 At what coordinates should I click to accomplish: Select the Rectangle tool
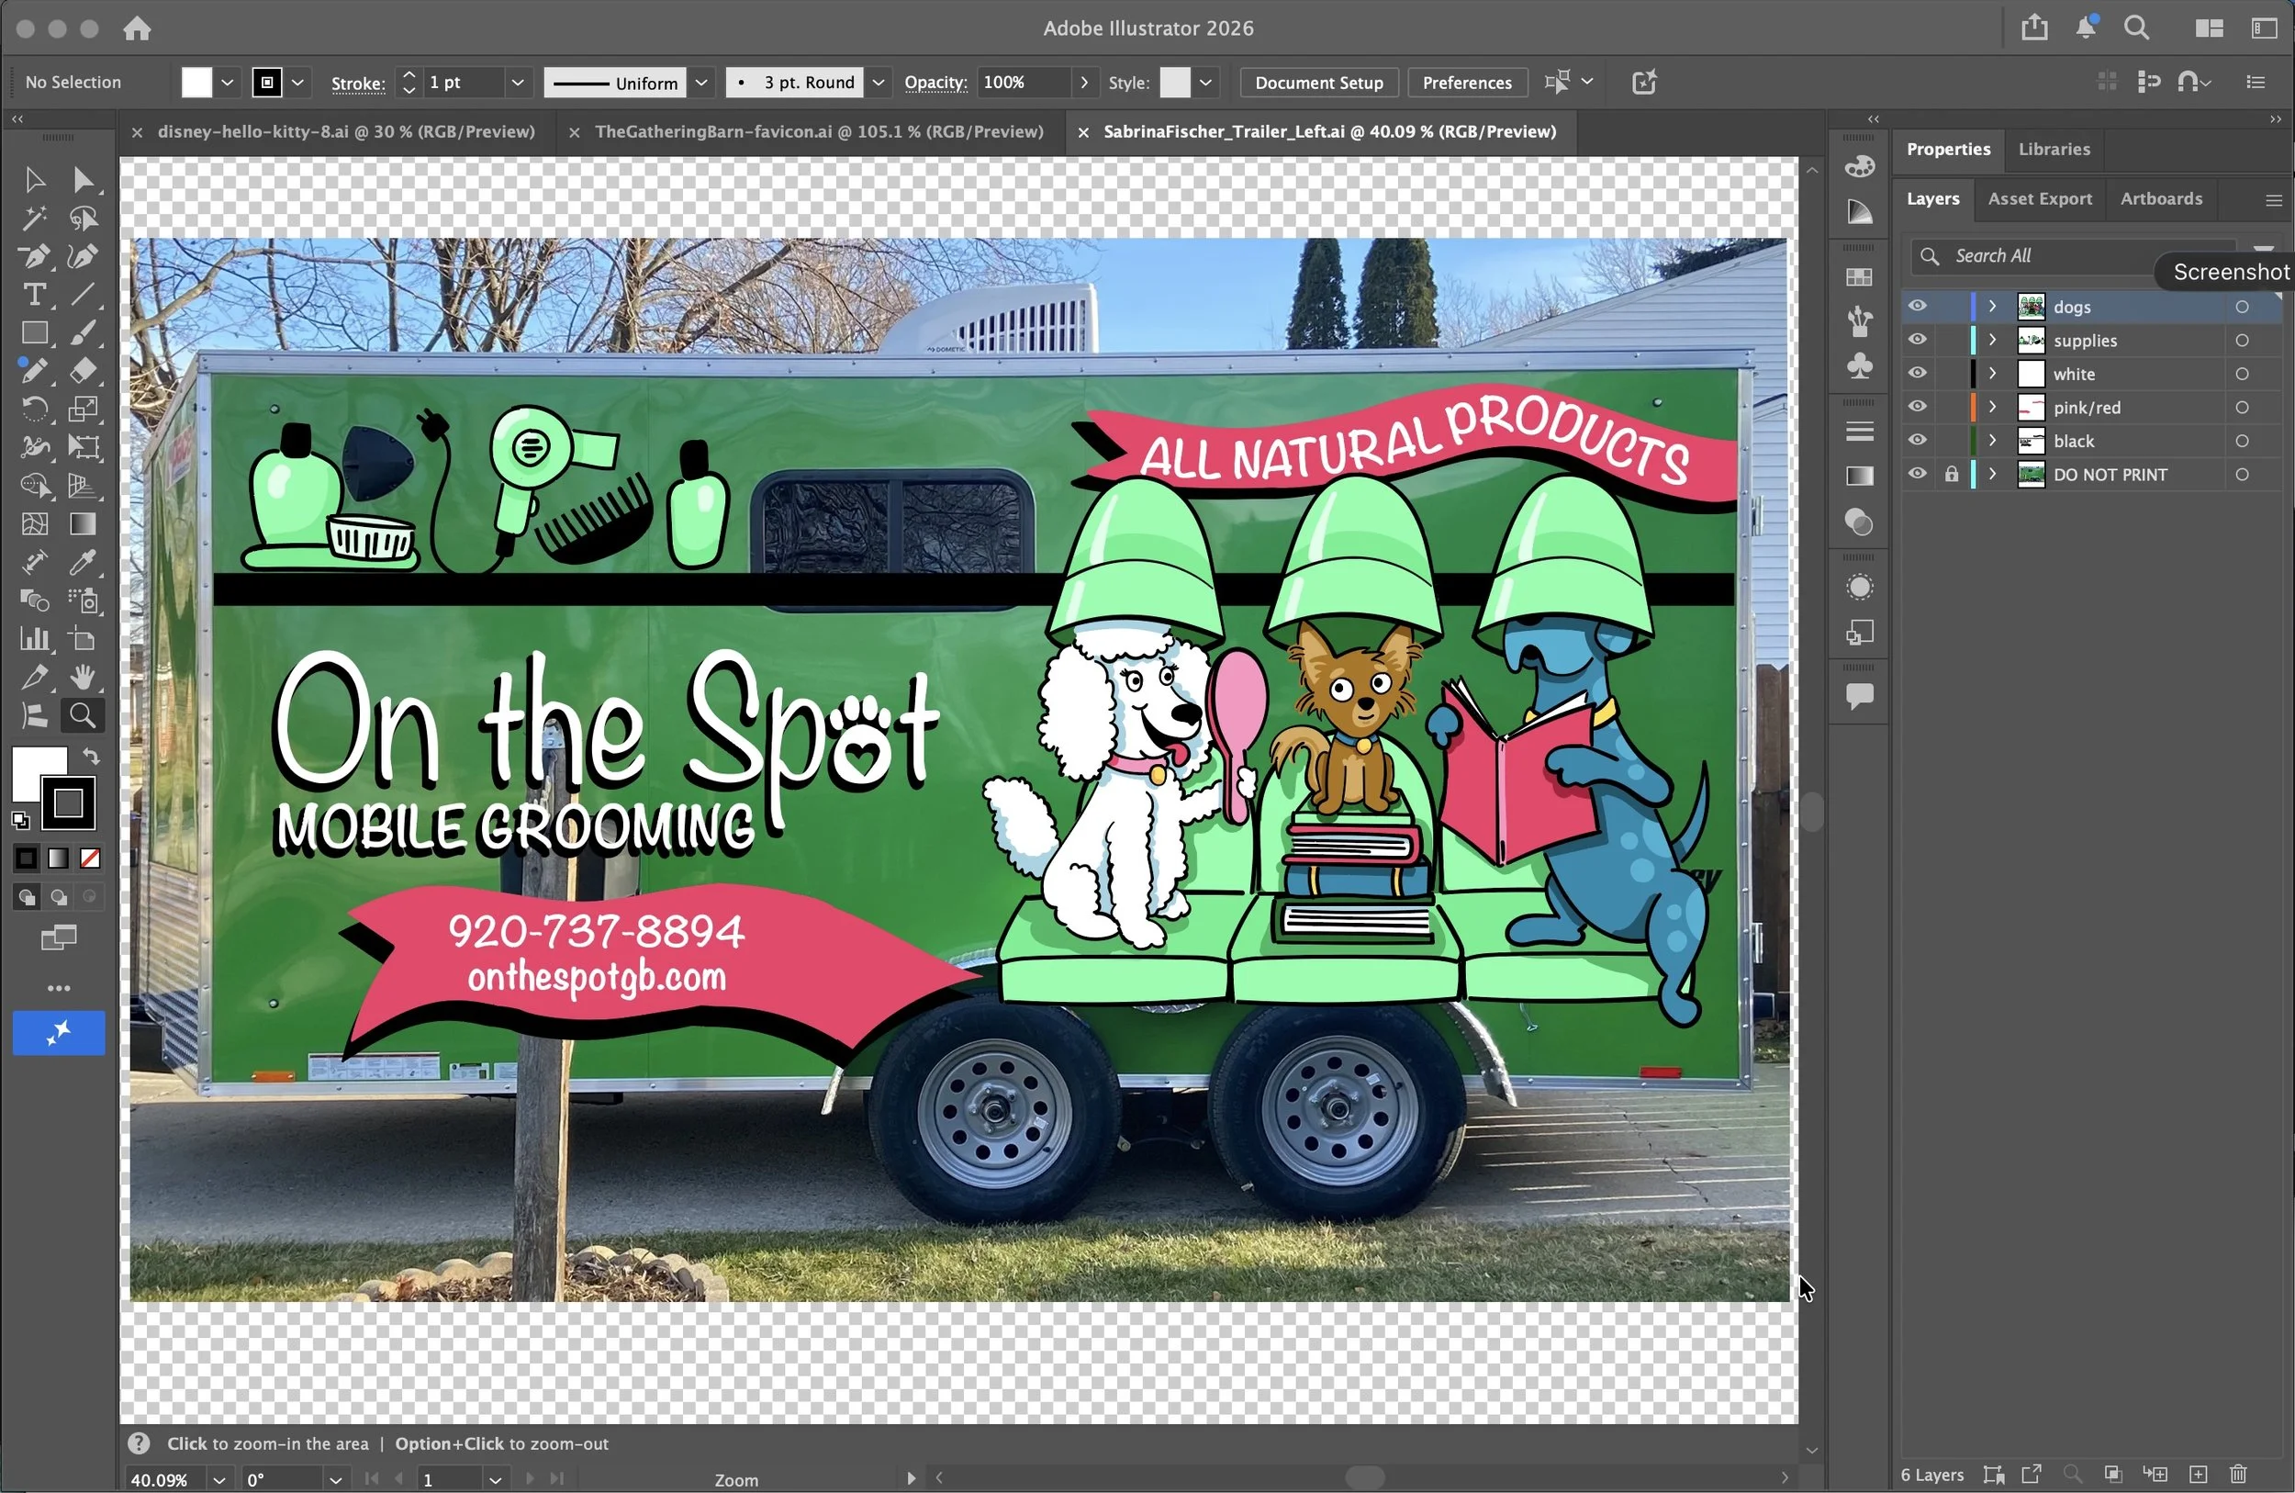pos(35,332)
